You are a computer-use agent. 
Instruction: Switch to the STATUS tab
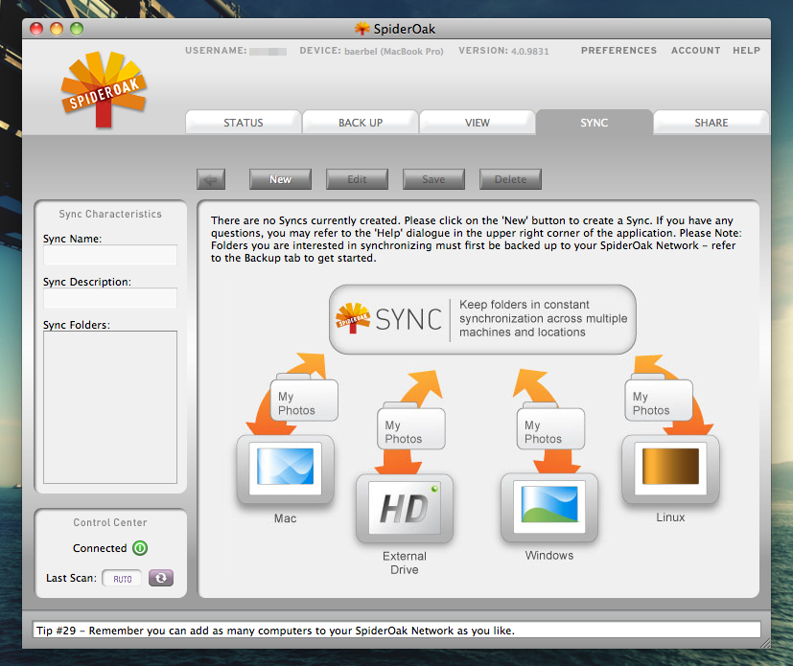click(244, 123)
